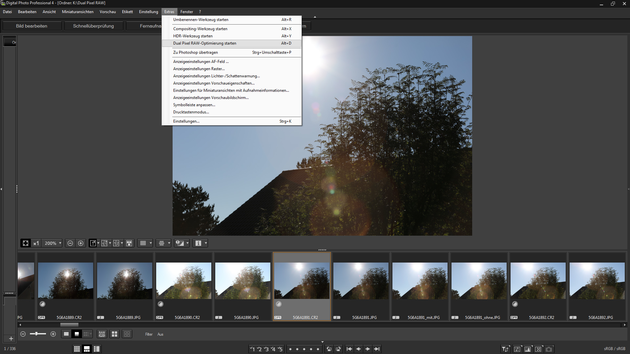Open highlight/shadow warning dropdown arrow
630x354 pixels.
pyautogui.click(x=187, y=243)
